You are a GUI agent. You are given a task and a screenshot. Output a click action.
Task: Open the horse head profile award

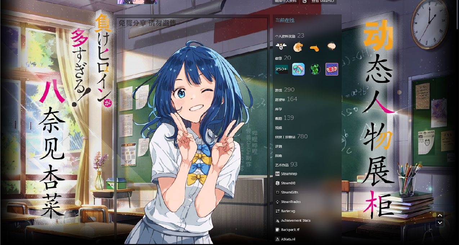[x=298, y=46]
